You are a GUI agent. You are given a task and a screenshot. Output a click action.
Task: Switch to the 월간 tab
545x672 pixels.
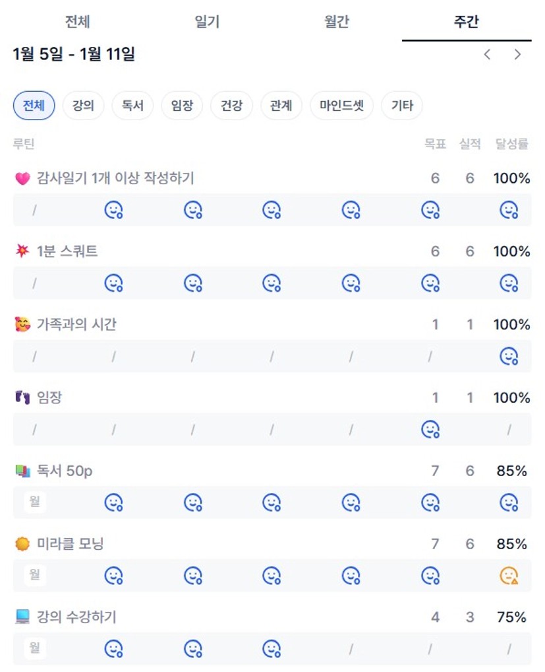[336, 22]
